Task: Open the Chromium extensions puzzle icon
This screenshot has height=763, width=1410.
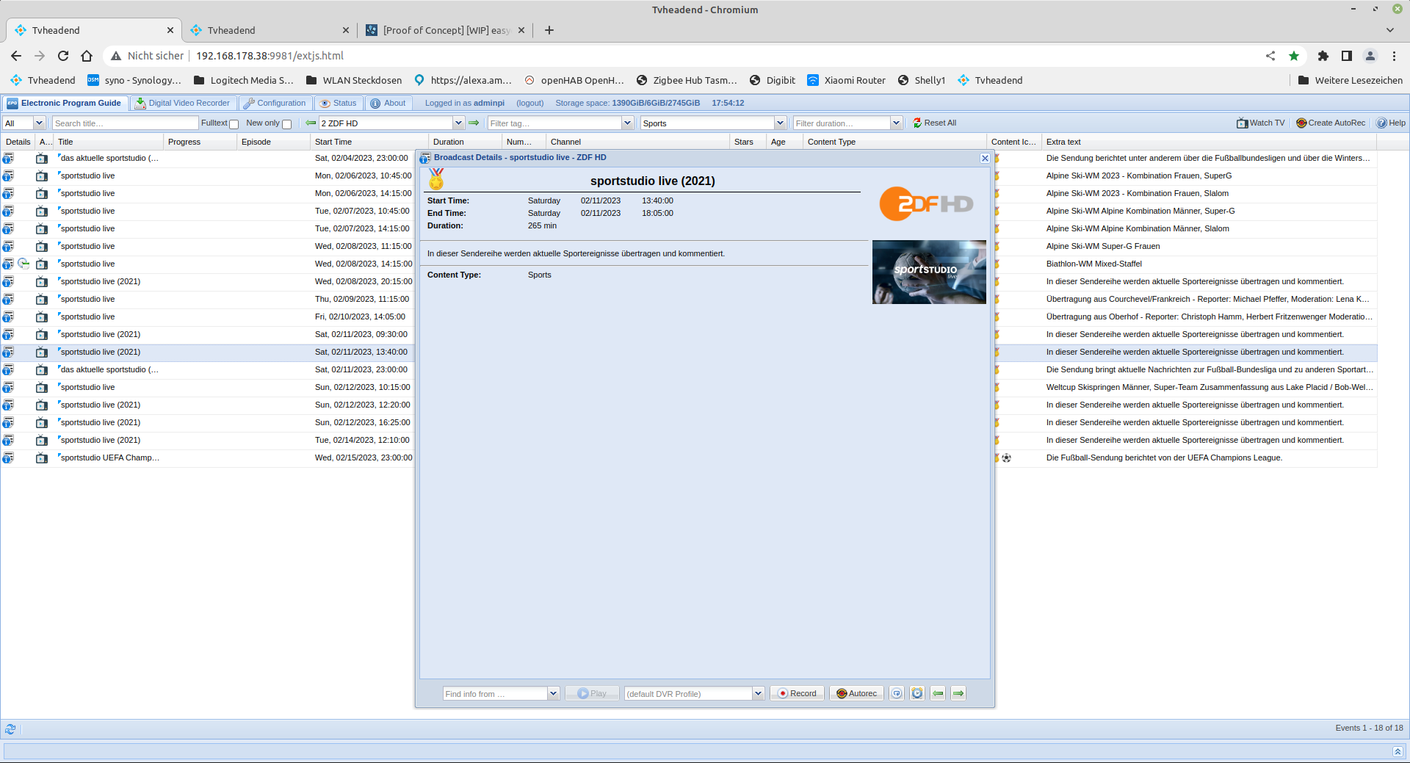Action: pyautogui.click(x=1323, y=56)
